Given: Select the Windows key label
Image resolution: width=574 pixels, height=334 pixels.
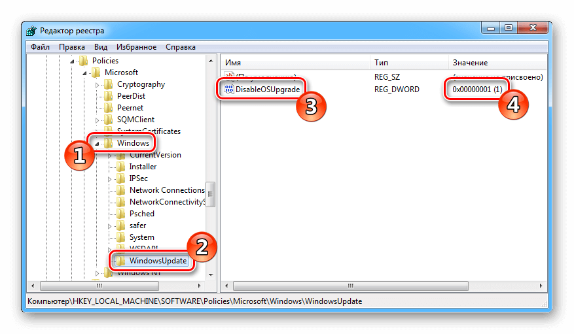Looking at the screenshot, I should point(134,143).
